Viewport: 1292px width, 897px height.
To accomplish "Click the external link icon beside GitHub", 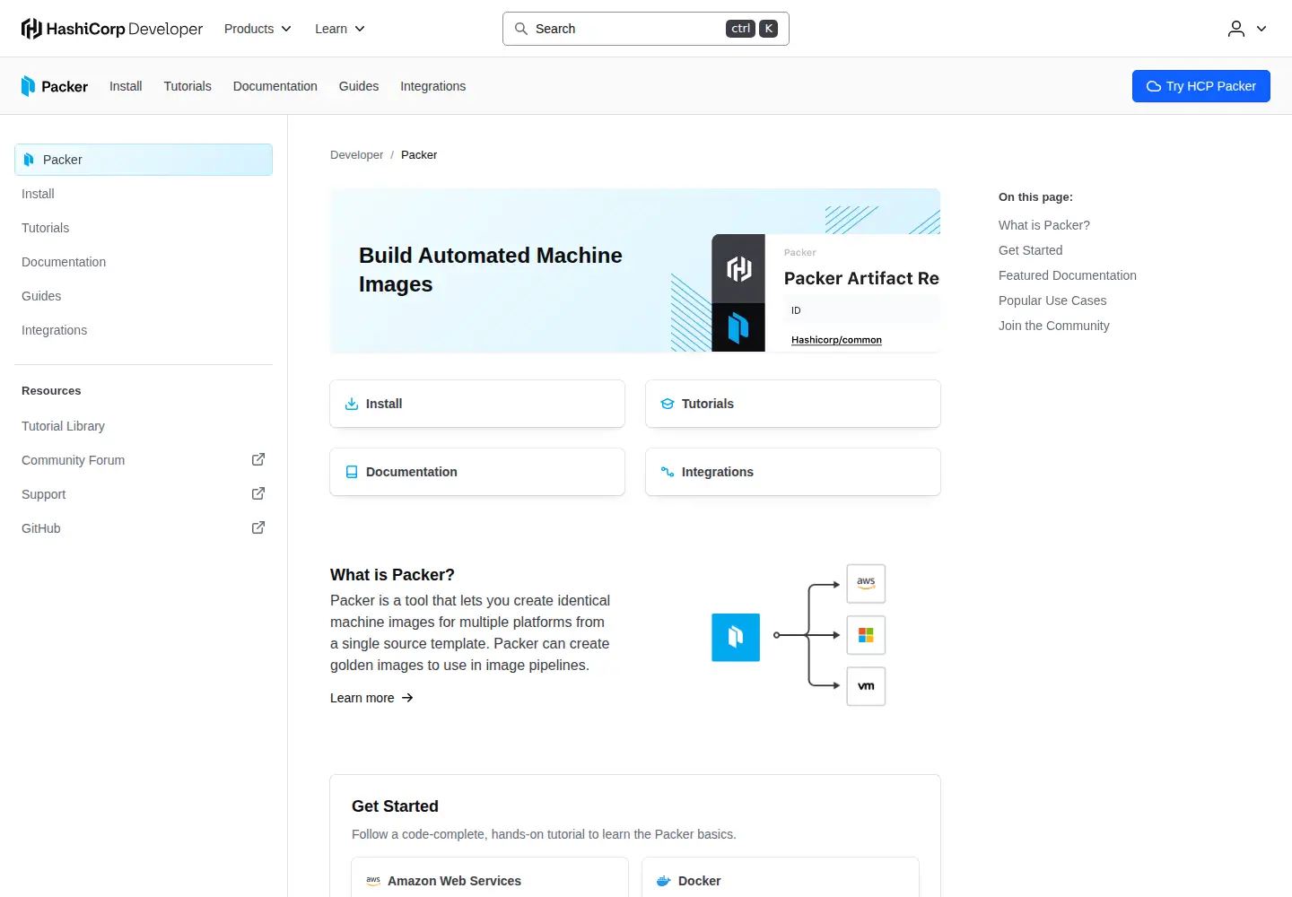I will tap(258, 527).
